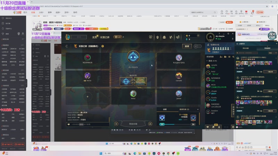Viewport: 278px width, 156px height.
Task: Toggle friends list view icon
Action: tap(229, 57)
